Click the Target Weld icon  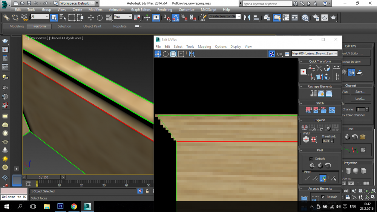click(x=306, y=139)
